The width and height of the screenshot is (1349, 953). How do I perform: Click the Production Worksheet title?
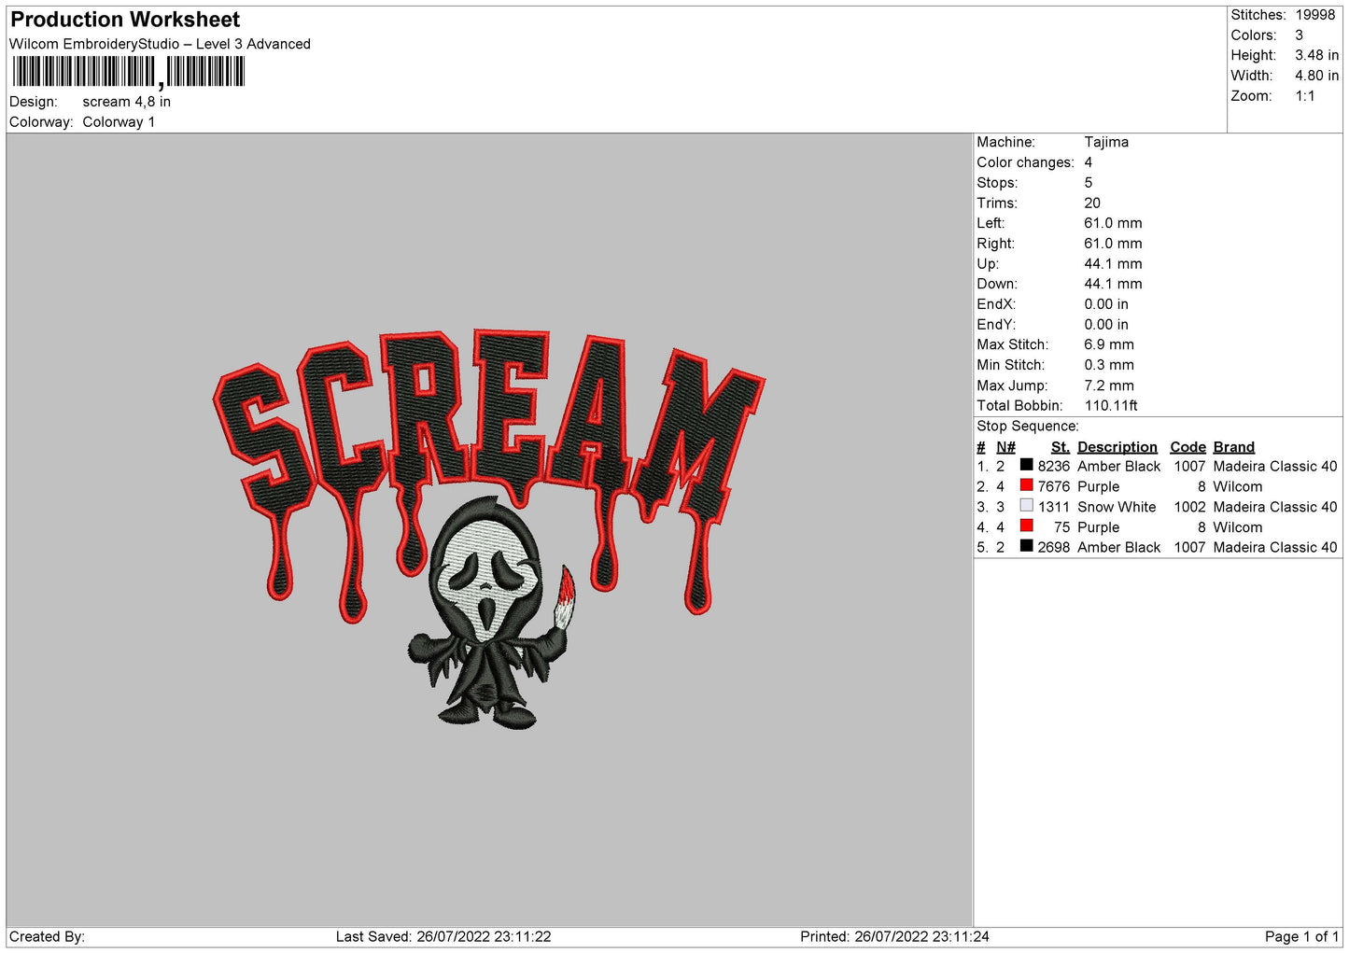125,20
